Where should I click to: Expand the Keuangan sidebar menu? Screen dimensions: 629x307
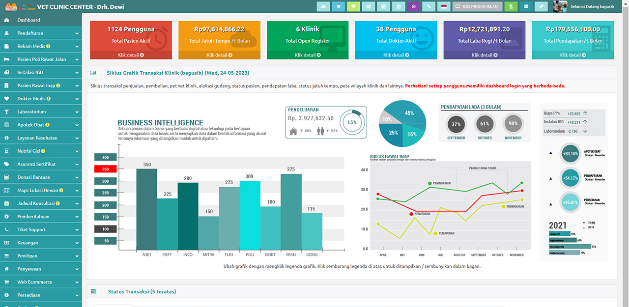(41, 243)
